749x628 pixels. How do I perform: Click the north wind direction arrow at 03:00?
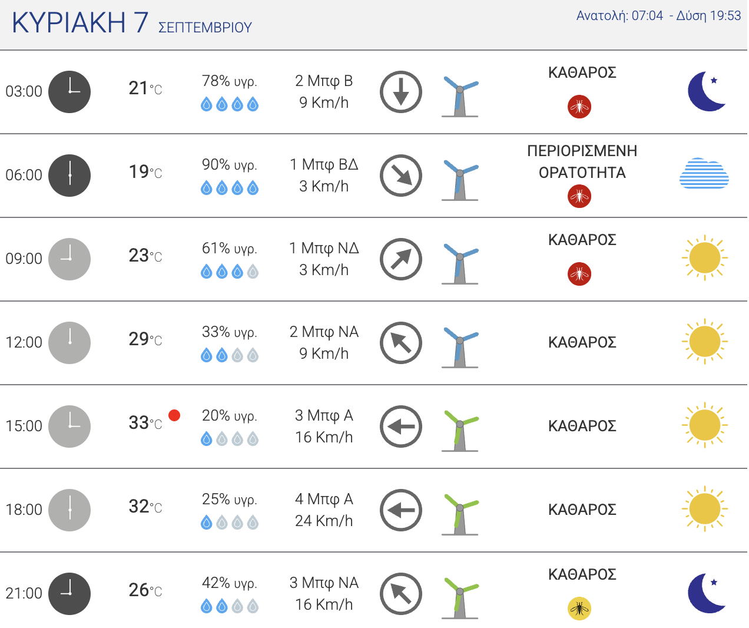point(401,92)
